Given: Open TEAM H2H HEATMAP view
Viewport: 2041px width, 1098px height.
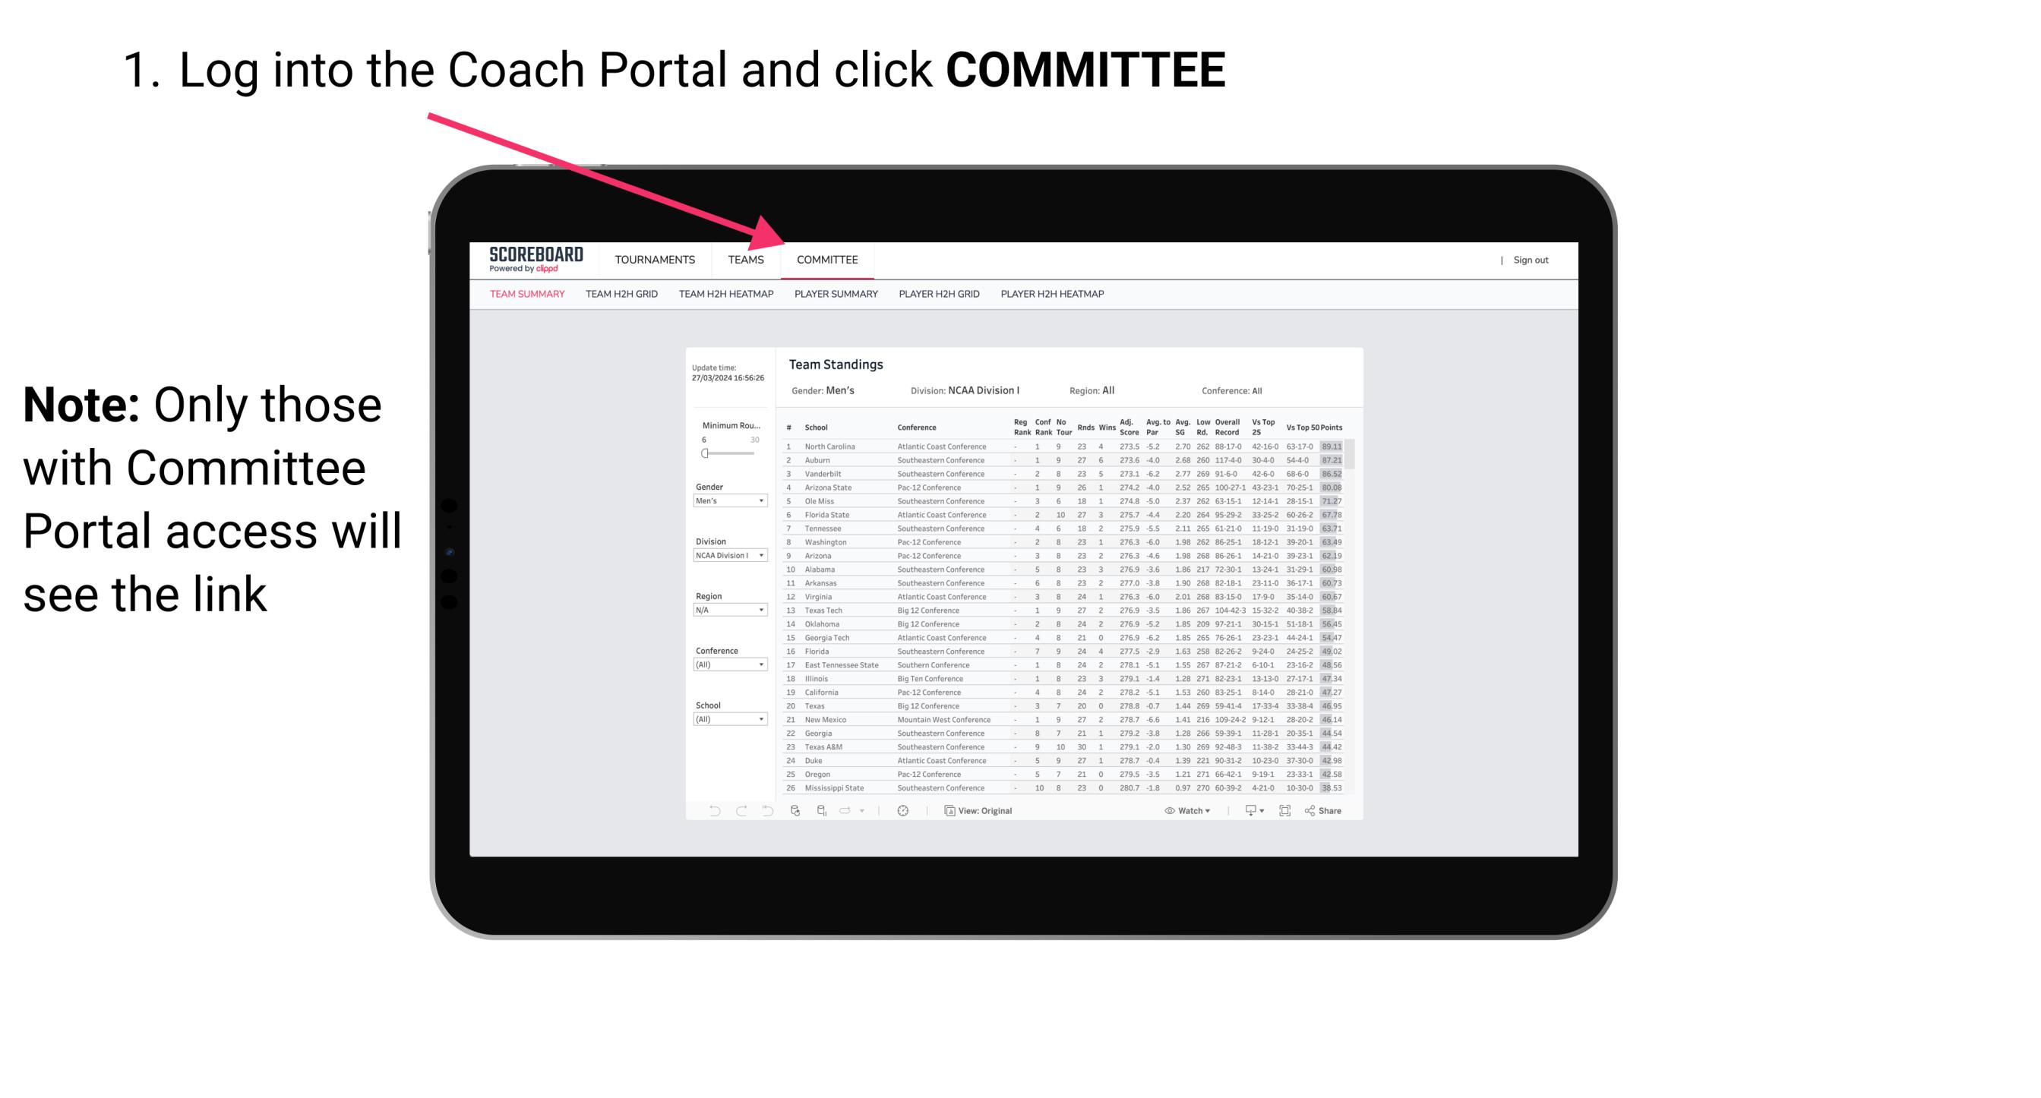Looking at the screenshot, I should tap(728, 295).
